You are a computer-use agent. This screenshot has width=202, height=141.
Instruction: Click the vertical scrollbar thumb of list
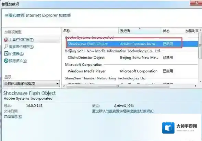pyautogui.click(x=200, y=46)
